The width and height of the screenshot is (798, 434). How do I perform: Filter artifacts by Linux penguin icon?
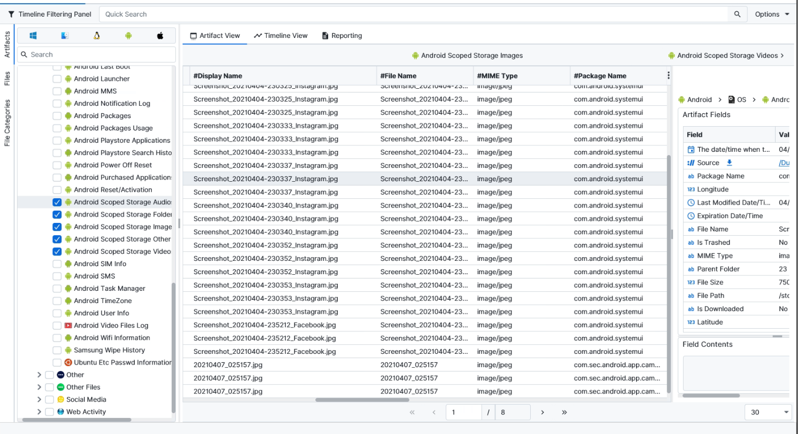[96, 35]
